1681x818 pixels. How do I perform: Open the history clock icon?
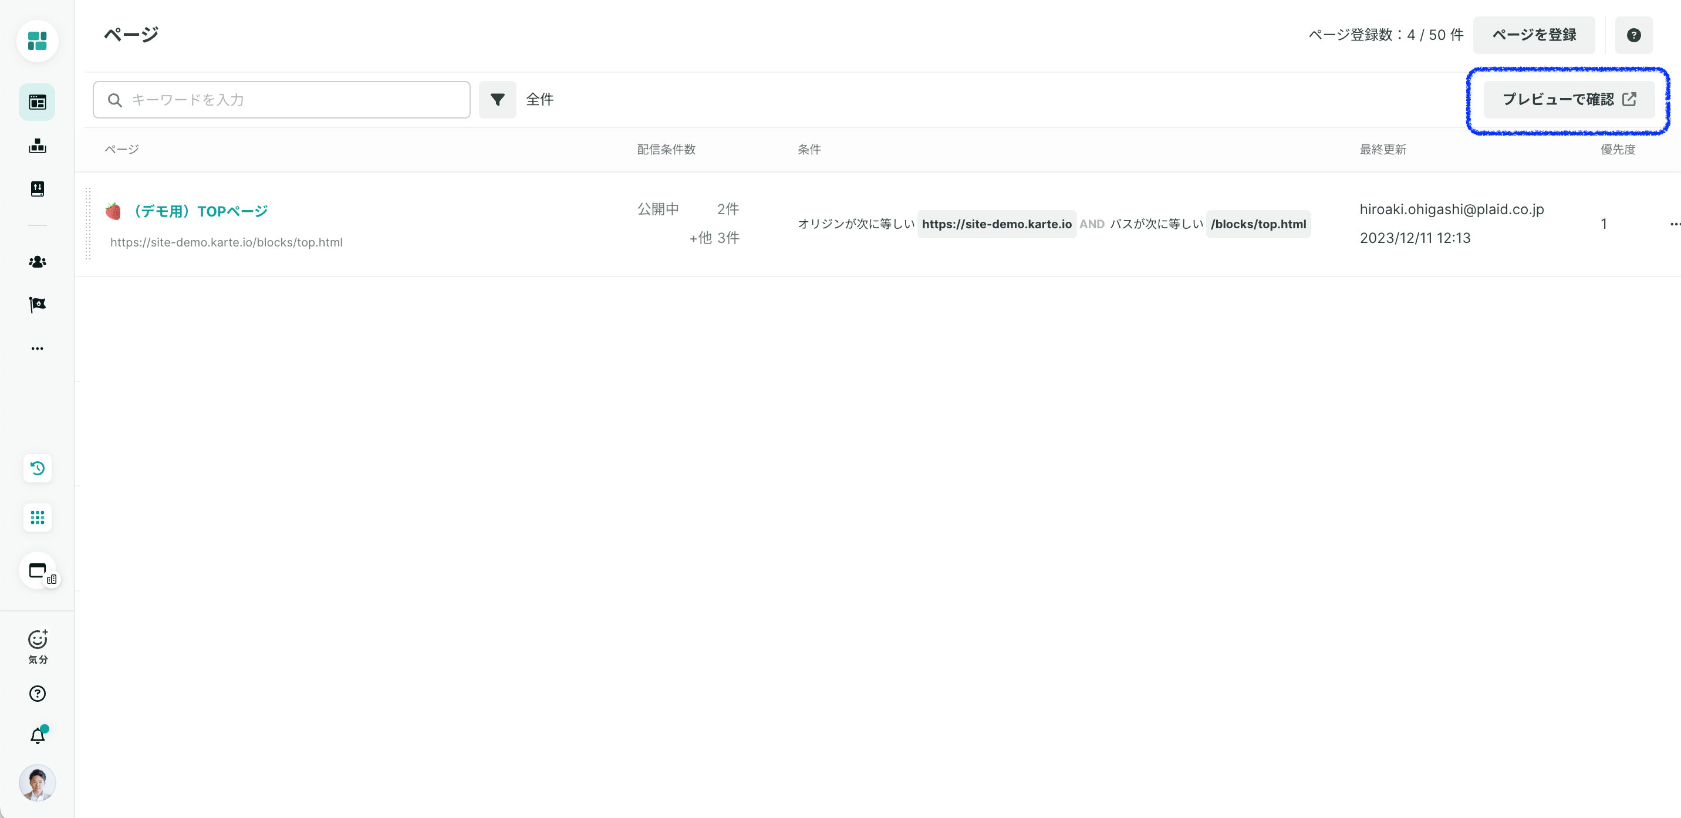(x=37, y=468)
